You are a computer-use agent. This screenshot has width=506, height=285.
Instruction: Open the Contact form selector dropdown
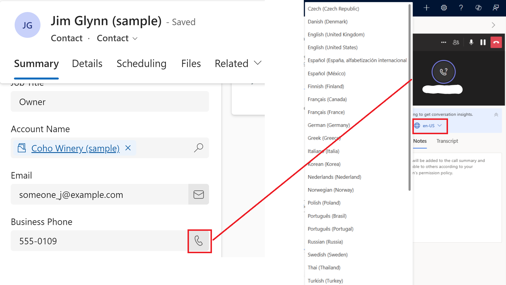135,38
